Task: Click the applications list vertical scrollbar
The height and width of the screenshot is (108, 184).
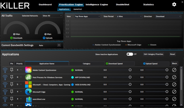Action: [181, 79]
